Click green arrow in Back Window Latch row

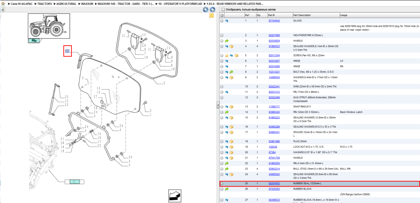227,112
